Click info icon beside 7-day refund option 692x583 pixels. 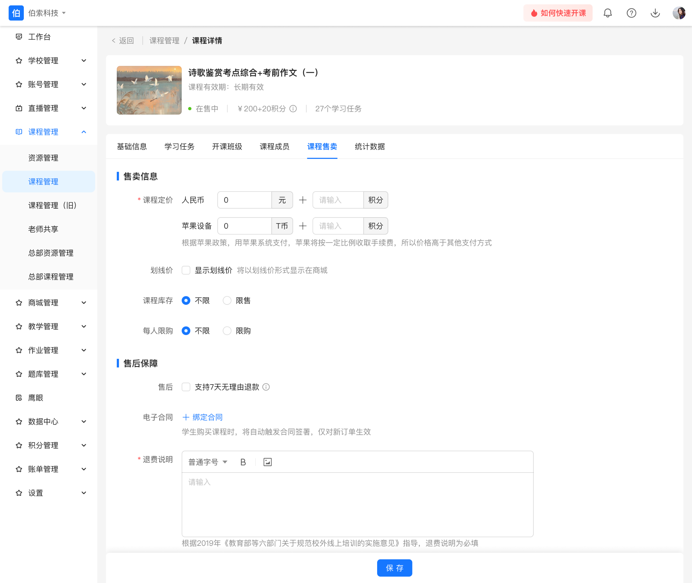pyautogui.click(x=266, y=387)
